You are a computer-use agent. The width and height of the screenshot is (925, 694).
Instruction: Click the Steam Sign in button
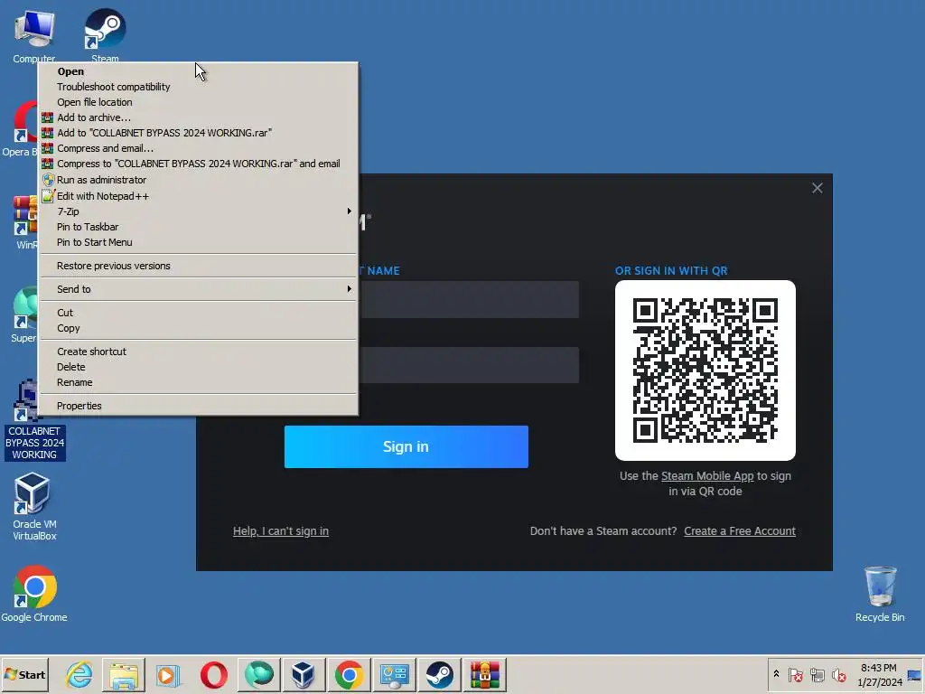[x=406, y=446]
